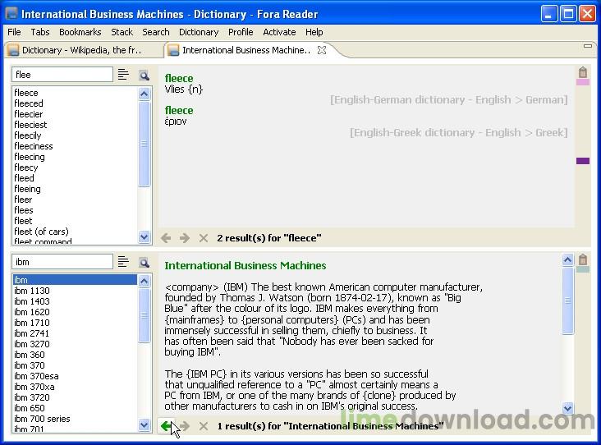Image resolution: width=601 pixels, height=445 pixels.
Task: Click the list icon beside the "ibm" field
Action: pyautogui.click(x=123, y=263)
